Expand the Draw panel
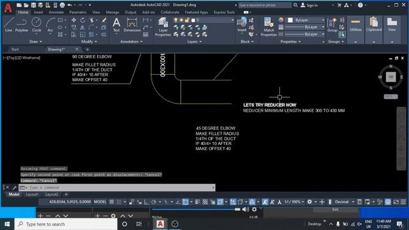 click(x=36, y=42)
